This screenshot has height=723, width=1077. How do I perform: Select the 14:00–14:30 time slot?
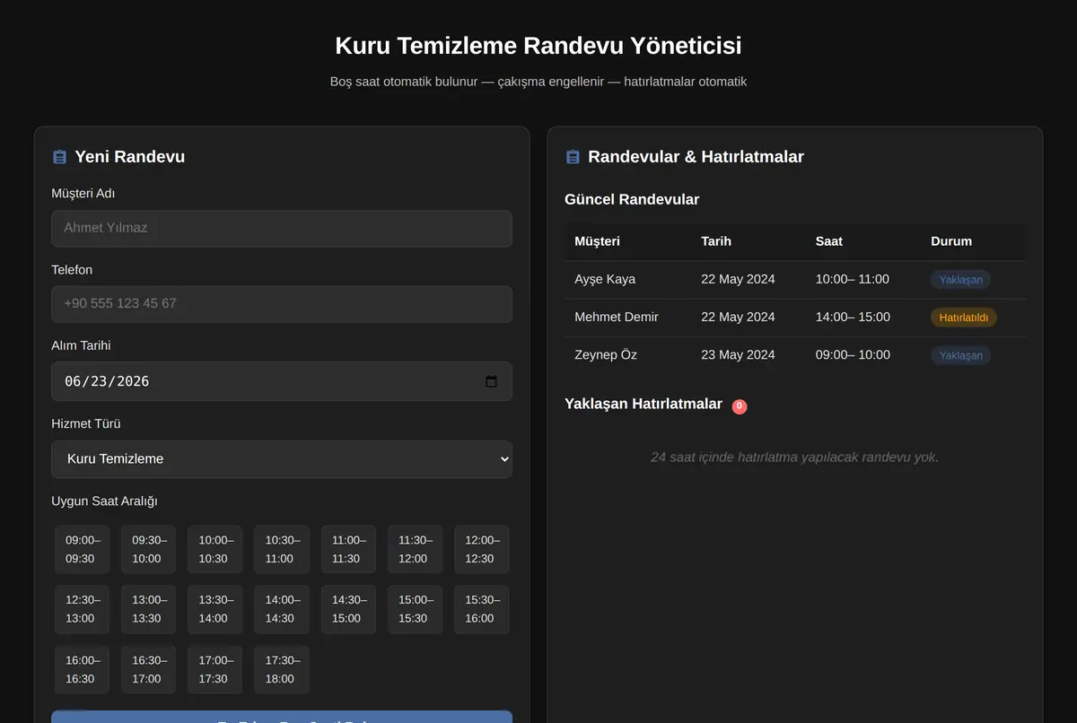click(281, 609)
